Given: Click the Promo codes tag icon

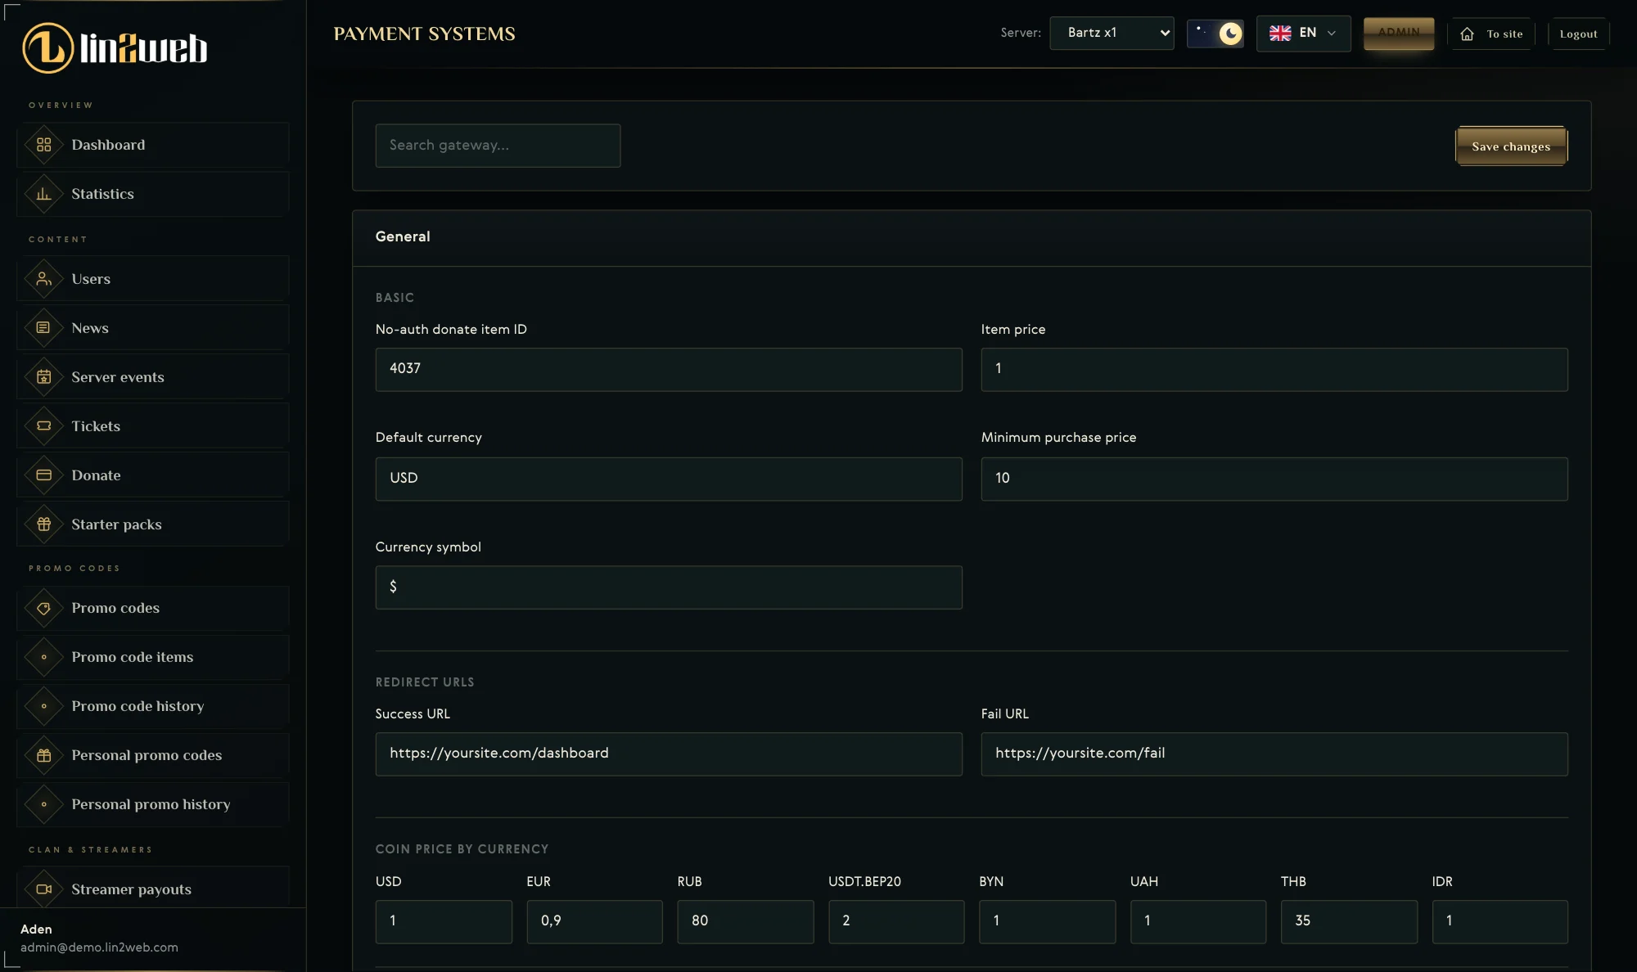Looking at the screenshot, I should coord(44,608).
